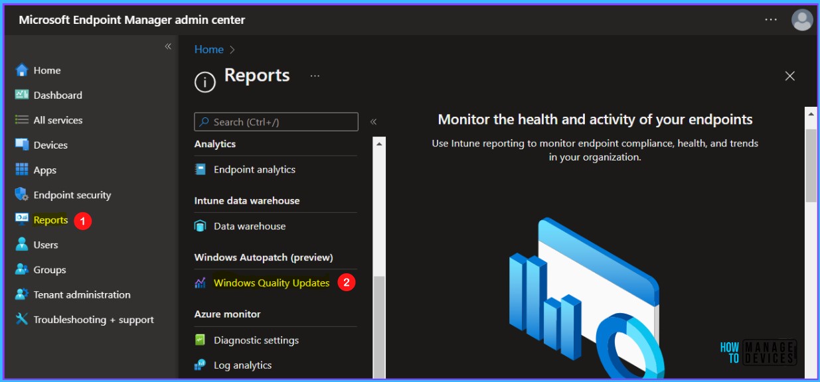
Task: Click the Troubleshooting wrench icon
Action: coord(21,320)
